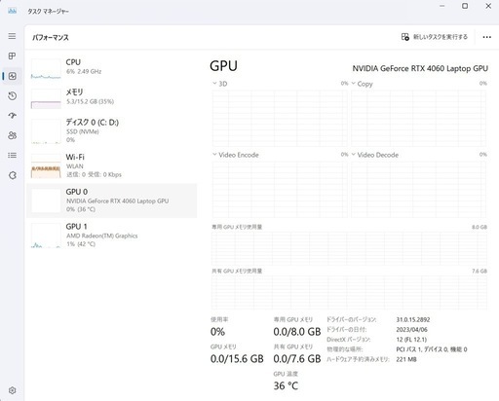Select GPU 0 NVIDIA entry
The height and width of the screenshot is (401, 499).
coord(112,200)
